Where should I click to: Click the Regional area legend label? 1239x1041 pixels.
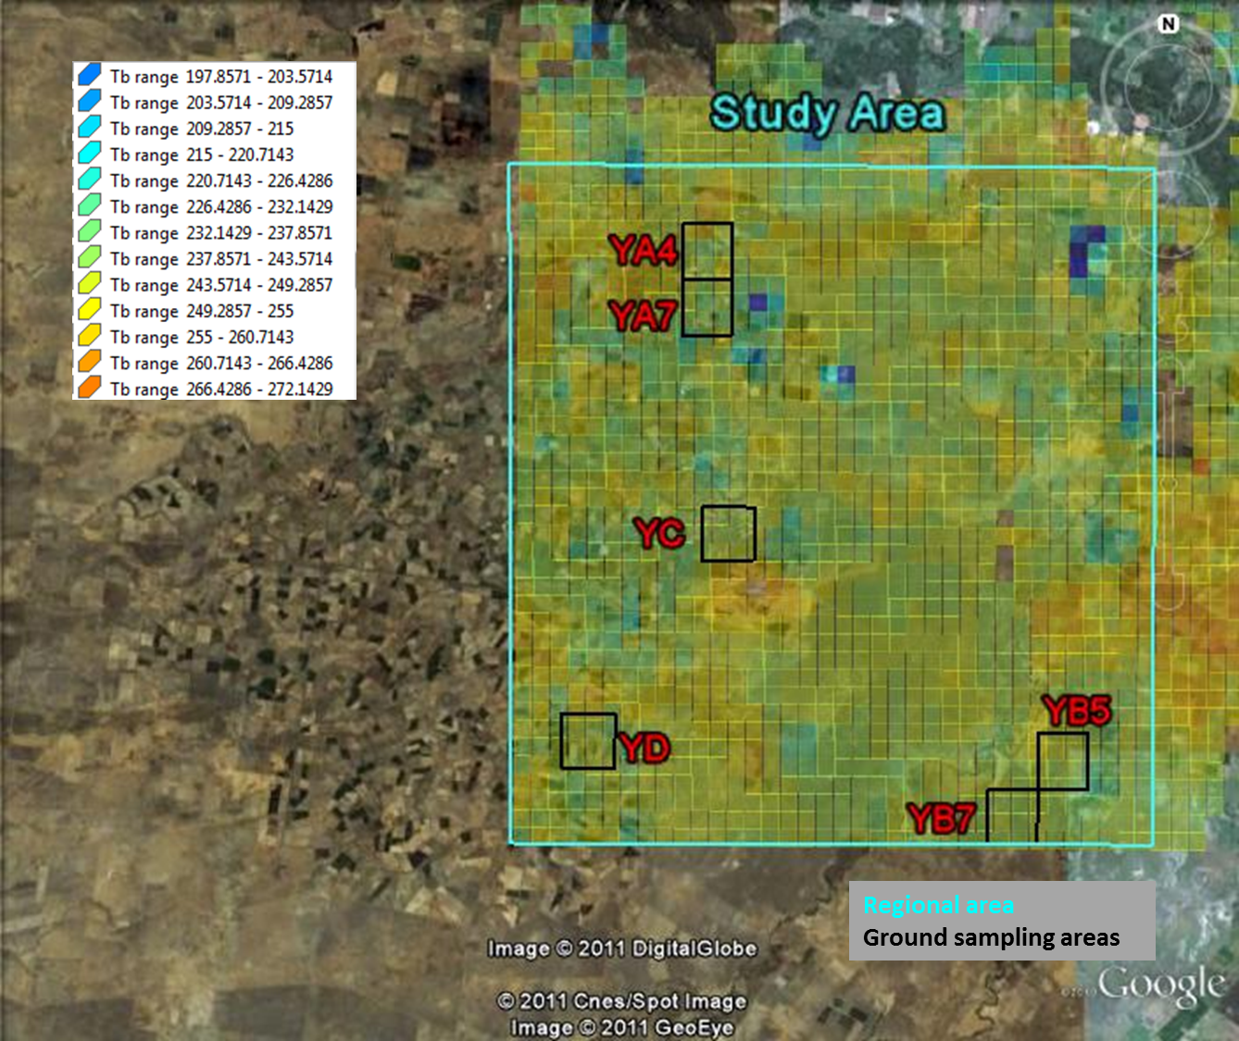[x=938, y=906]
